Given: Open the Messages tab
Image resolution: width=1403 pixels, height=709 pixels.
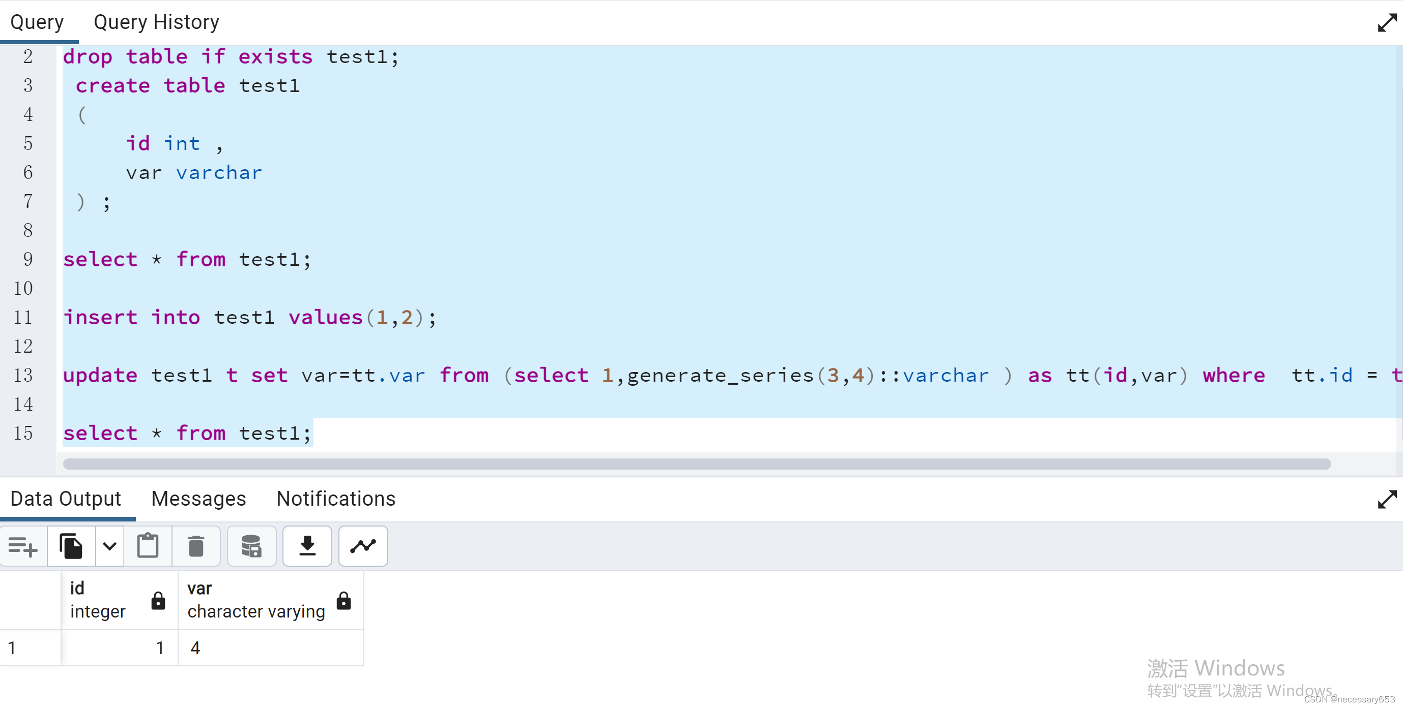Looking at the screenshot, I should click(x=198, y=499).
